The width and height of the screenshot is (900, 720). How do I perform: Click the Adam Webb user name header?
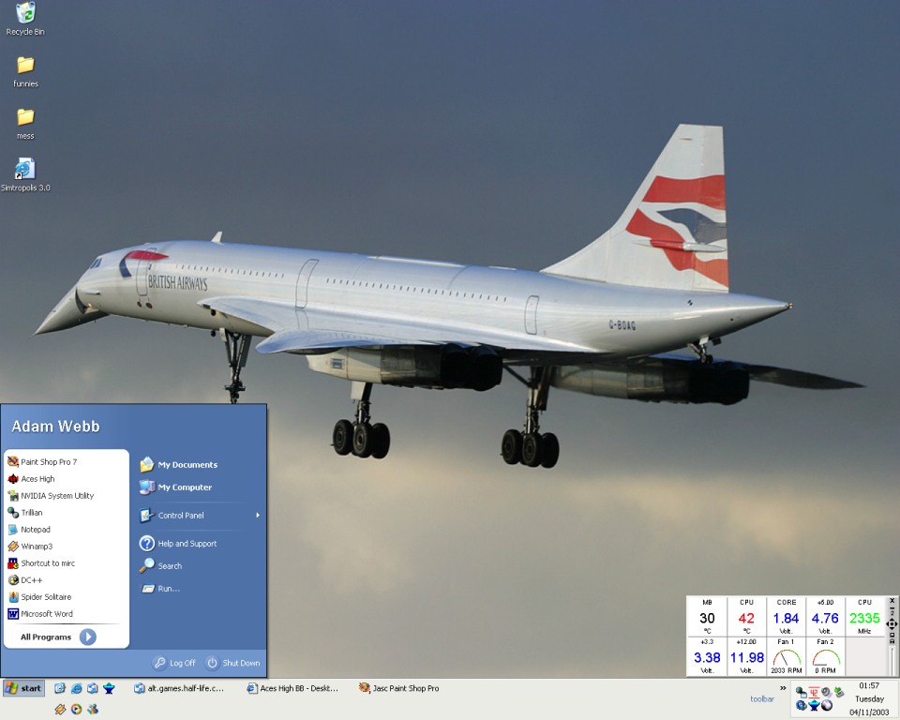[x=55, y=426]
